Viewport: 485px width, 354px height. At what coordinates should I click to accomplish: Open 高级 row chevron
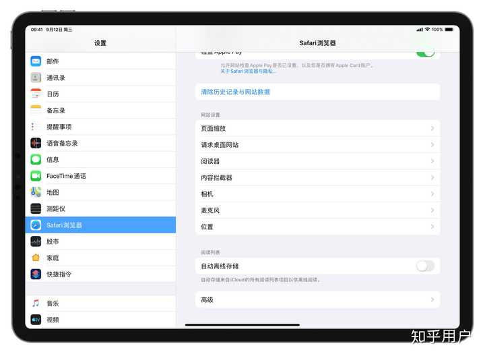click(x=432, y=299)
